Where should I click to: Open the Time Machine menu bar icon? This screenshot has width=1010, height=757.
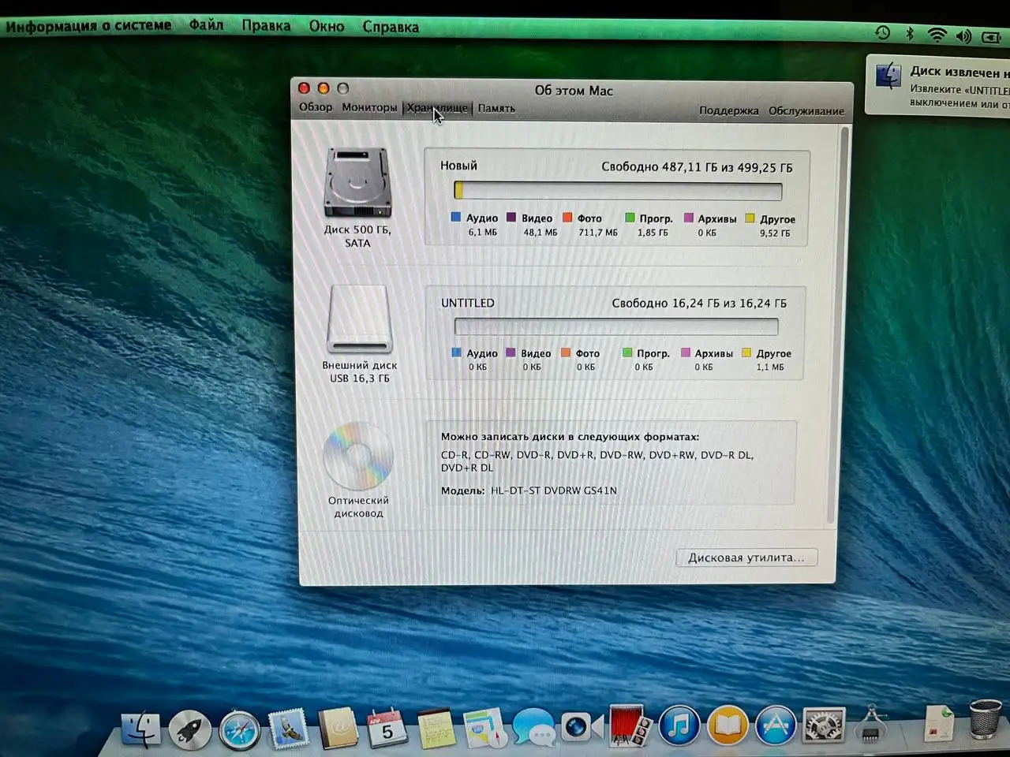click(x=882, y=33)
